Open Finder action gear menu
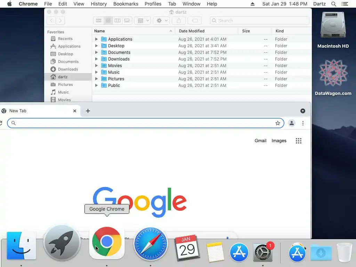 coord(161,21)
